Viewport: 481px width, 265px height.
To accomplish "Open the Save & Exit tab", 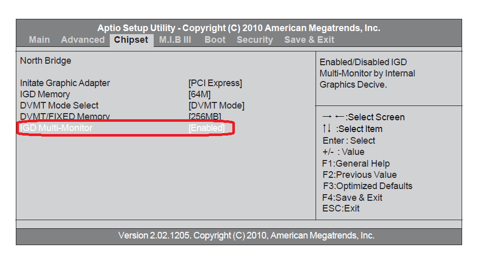I will click(x=309, y=40).
